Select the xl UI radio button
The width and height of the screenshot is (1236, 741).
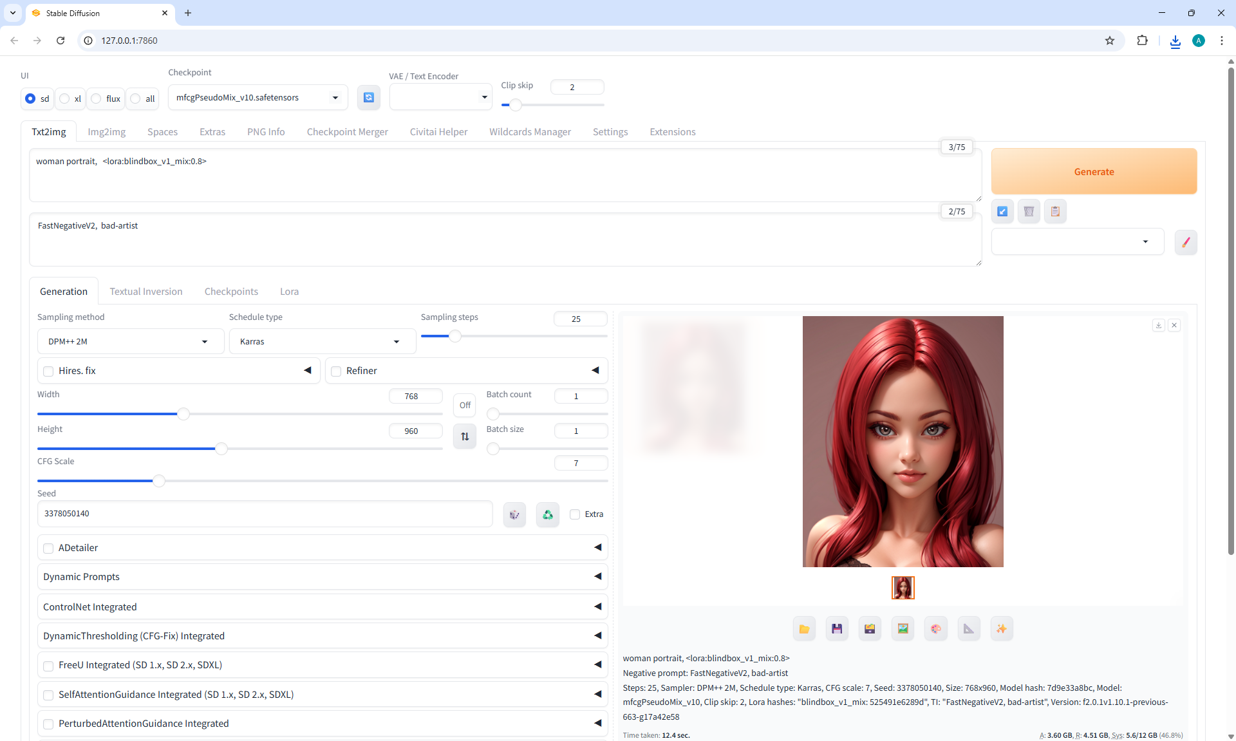(x=65, y=98)
